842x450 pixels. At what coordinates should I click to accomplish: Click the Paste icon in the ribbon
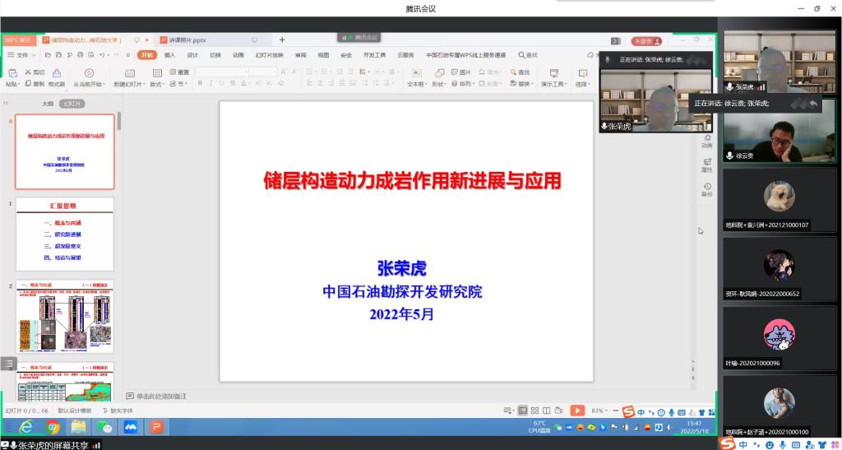(12, 74)
